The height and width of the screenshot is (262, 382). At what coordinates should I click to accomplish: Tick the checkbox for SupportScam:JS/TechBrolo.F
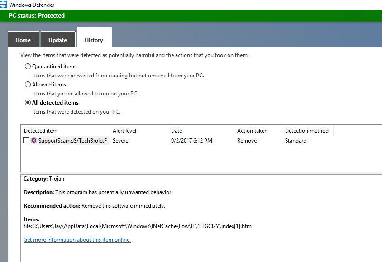coord(26,140)
